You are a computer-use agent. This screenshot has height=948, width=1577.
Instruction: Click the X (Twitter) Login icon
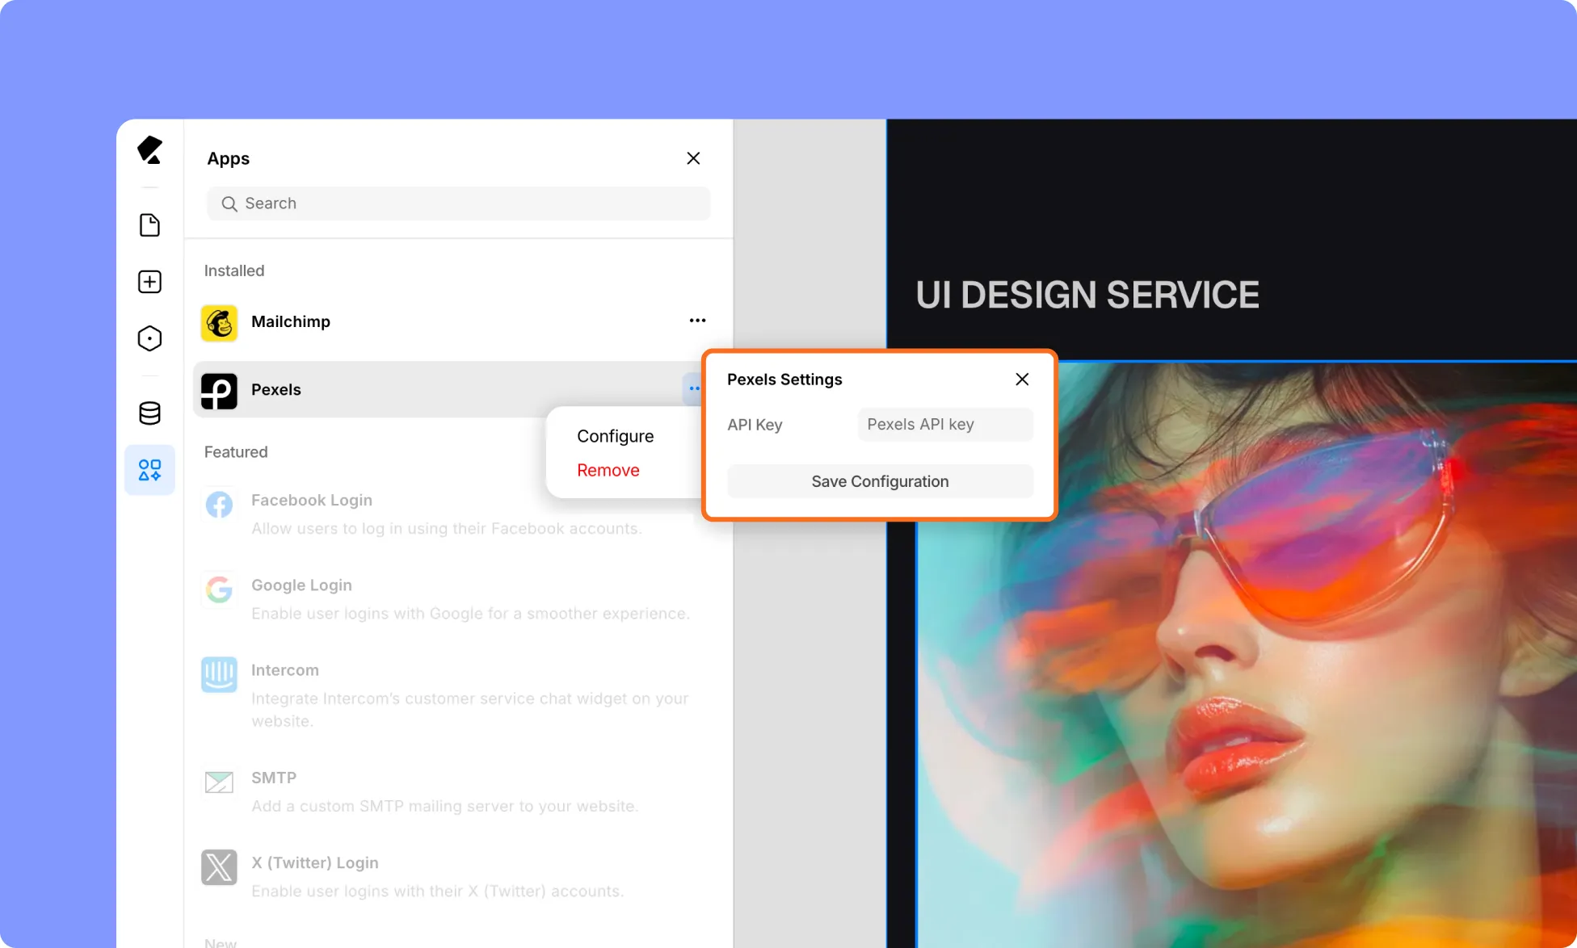pos(219,867)
